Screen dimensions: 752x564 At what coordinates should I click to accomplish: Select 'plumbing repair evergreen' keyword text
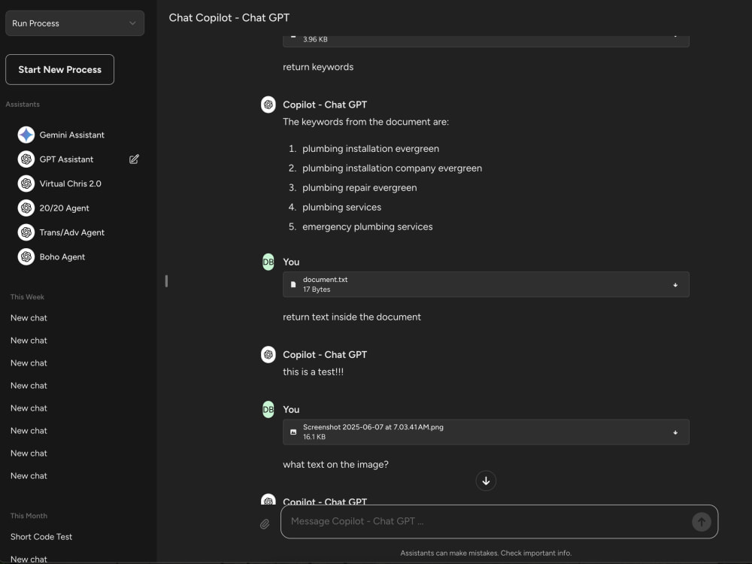(359, 187)
